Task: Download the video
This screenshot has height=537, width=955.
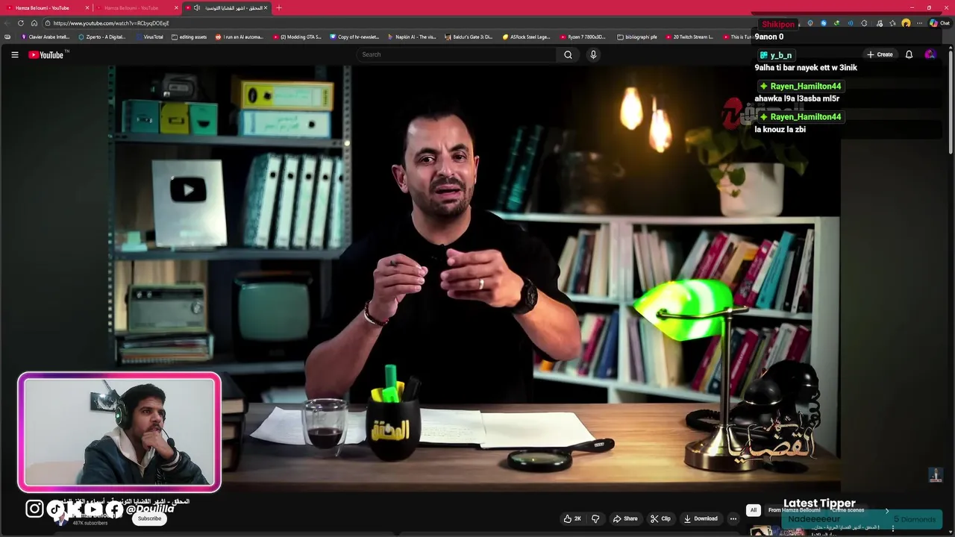Action: coord(701,518)
